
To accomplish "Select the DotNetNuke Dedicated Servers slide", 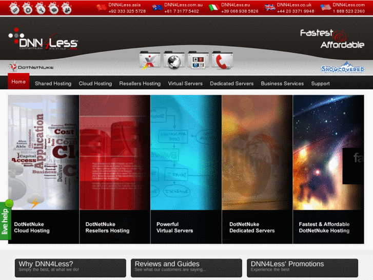I will click(257, 169).
